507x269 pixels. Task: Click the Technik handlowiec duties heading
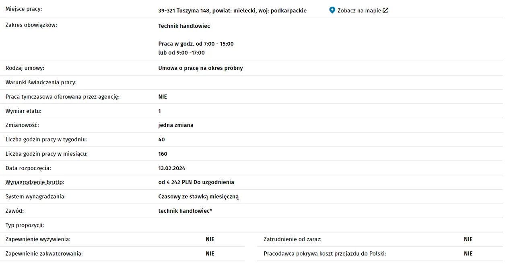tap(184, 26)
